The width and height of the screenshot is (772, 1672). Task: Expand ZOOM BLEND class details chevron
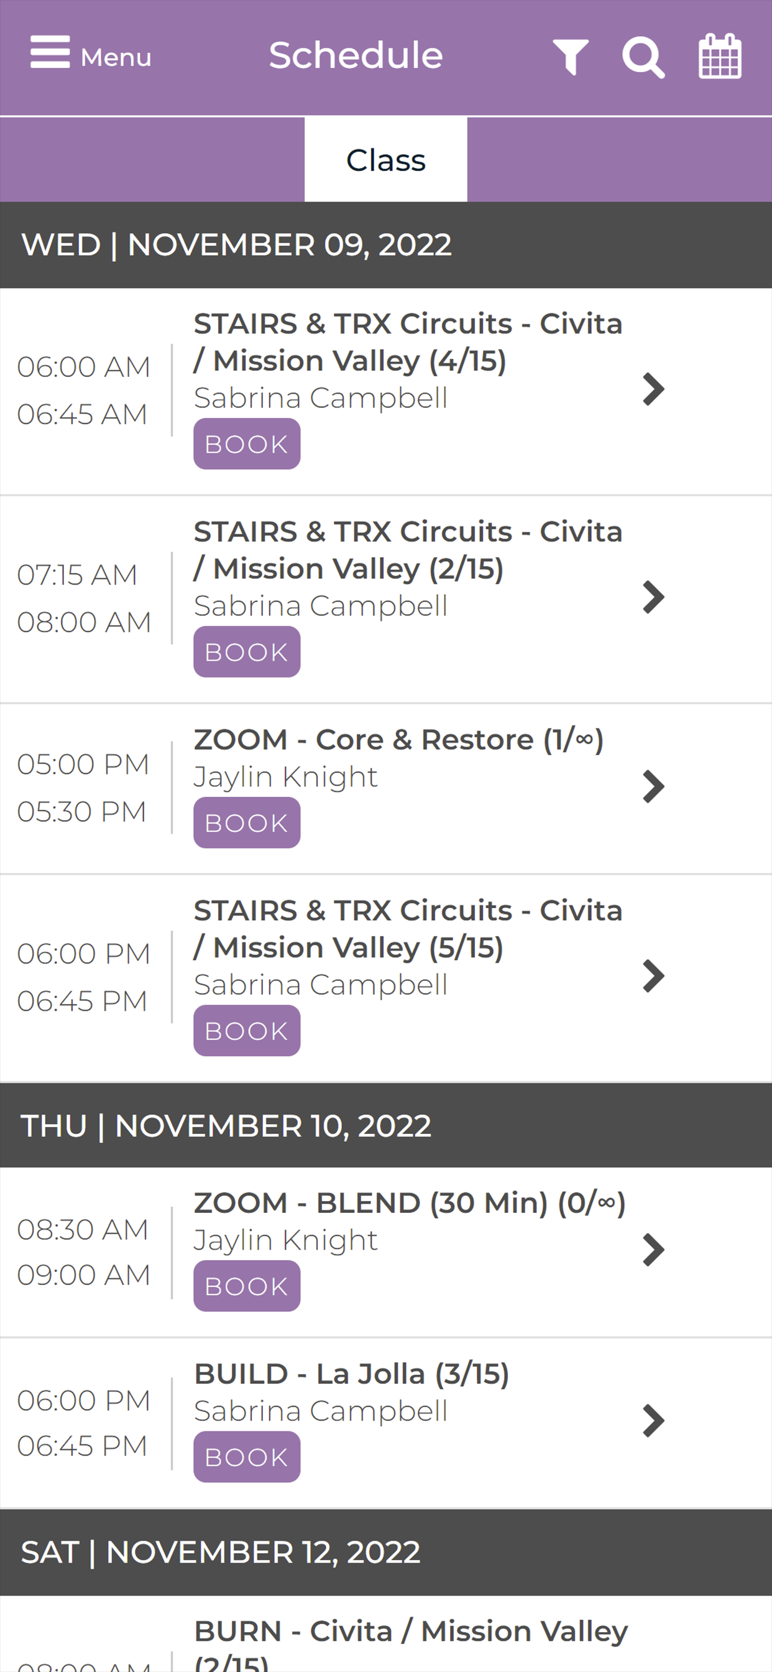pos(653,1250)
